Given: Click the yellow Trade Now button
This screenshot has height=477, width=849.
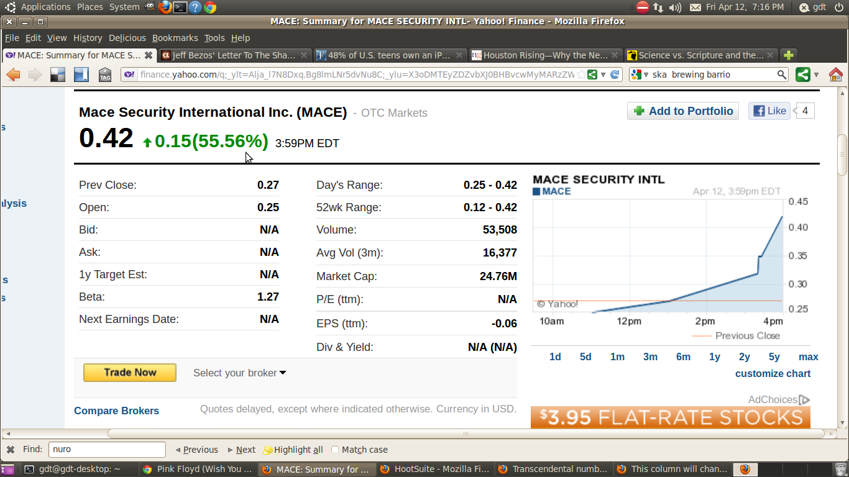Looking at the screenshot, I should click(x=130, y=373).
